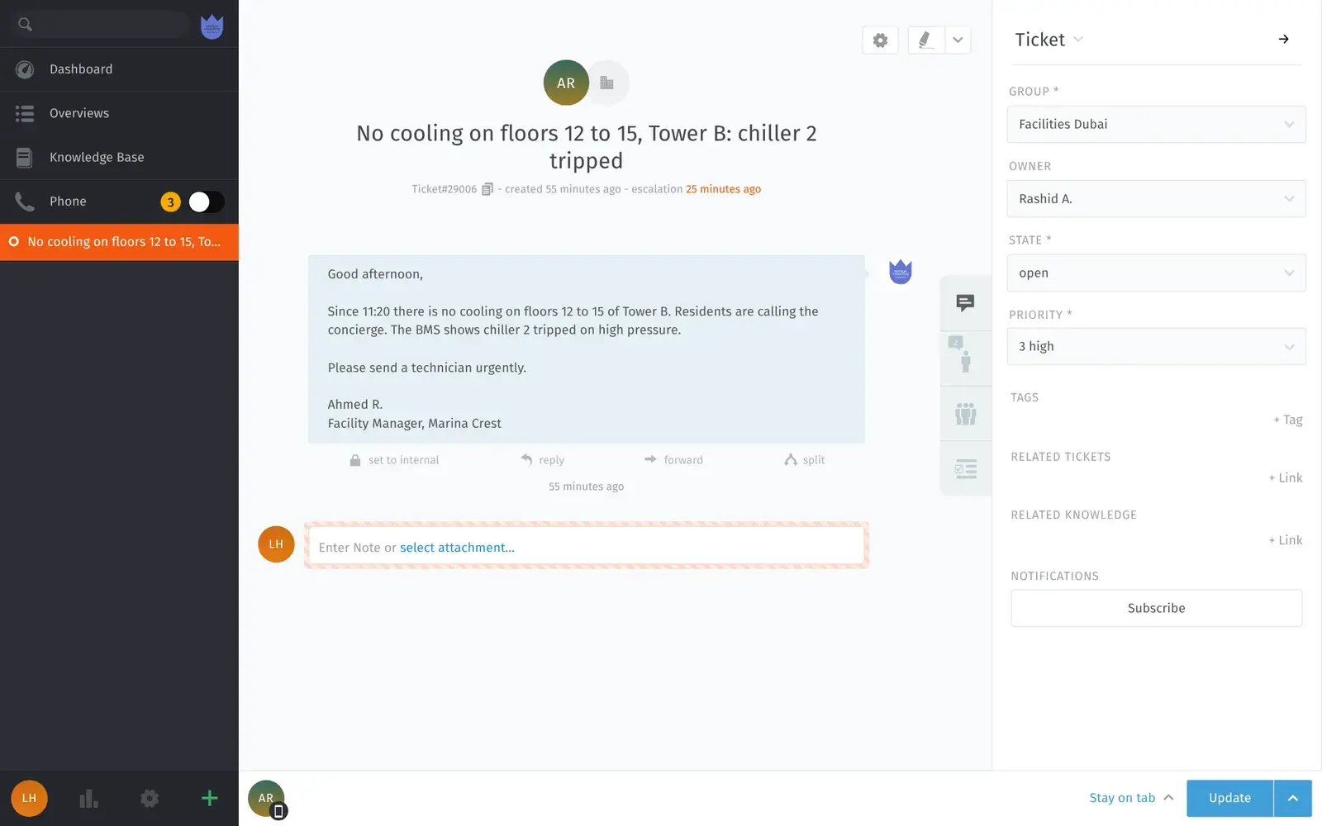Open the Owner dropdown Rashid A.

pos(1156,198)
